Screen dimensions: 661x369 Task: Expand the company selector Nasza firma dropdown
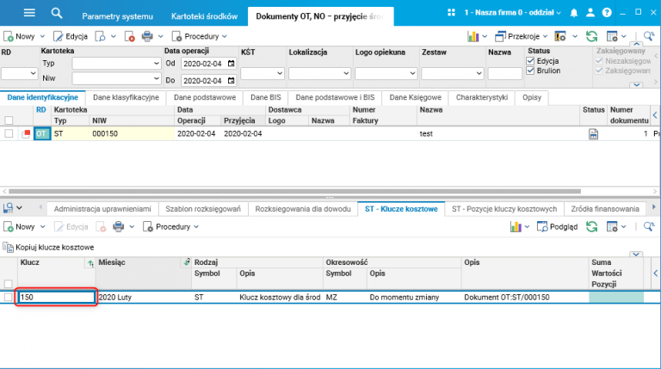[513, 13]
